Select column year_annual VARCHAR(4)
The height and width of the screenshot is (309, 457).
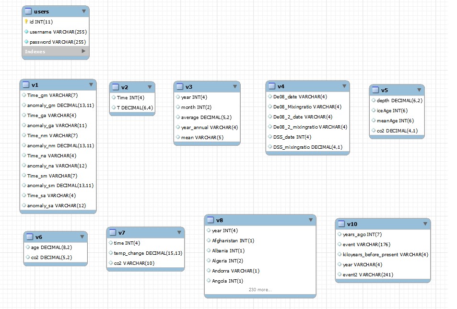point(207,127)
